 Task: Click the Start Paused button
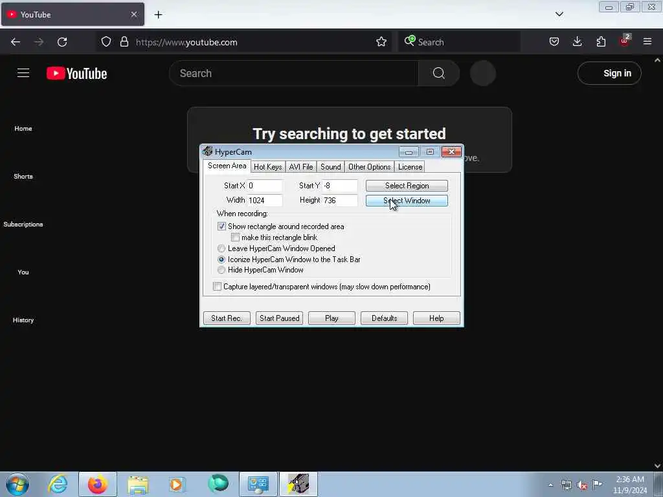click(x=280, y=318)
